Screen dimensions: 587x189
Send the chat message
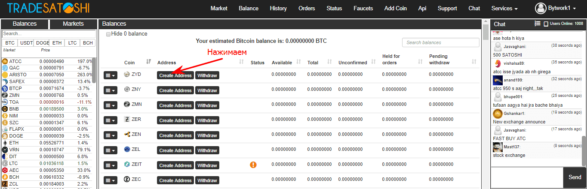(575, 177)
